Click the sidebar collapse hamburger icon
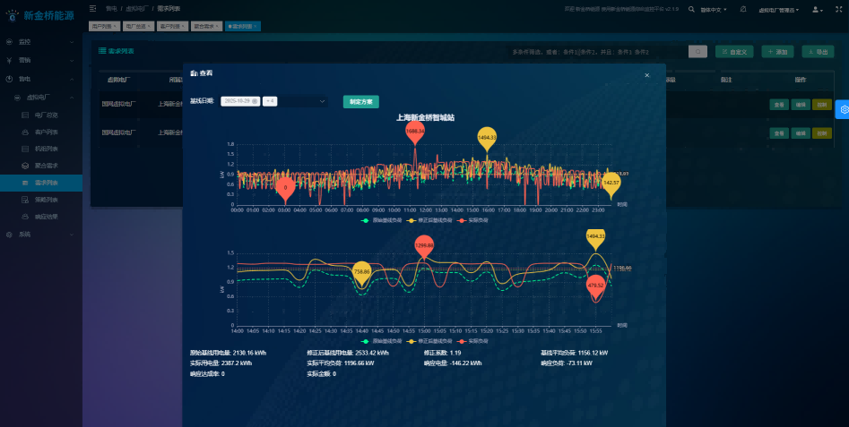This screenshot has height=427, width=849. [x=94, y=9]
